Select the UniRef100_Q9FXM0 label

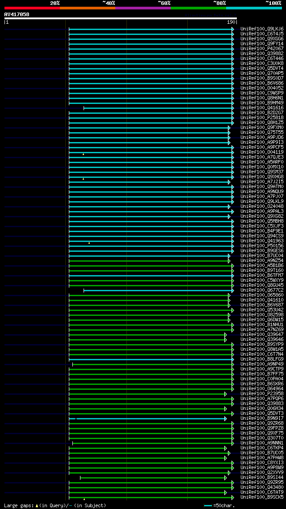(262, 128)
